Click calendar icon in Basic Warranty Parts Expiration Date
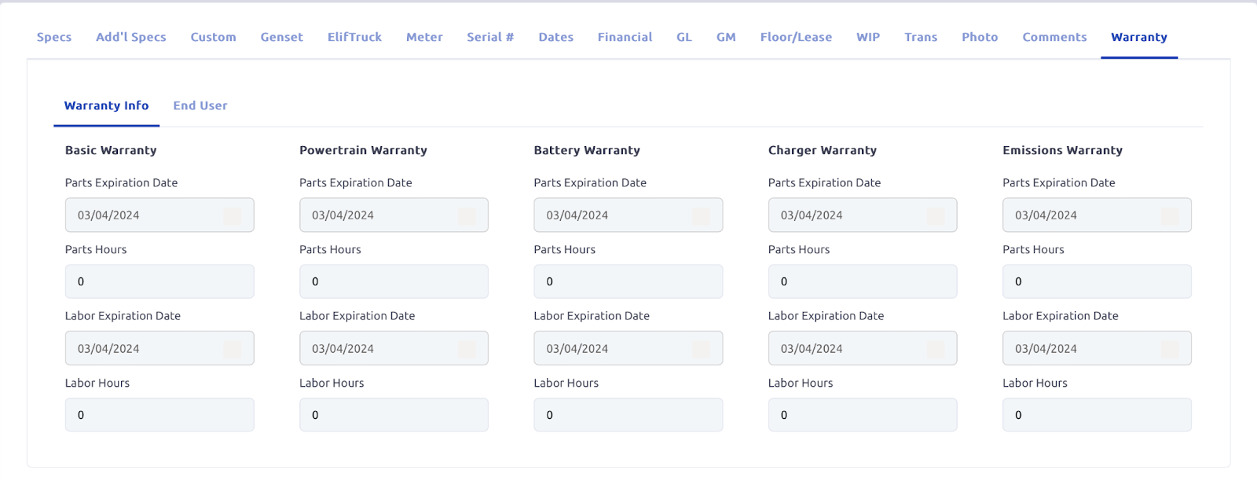 point(233,215)
